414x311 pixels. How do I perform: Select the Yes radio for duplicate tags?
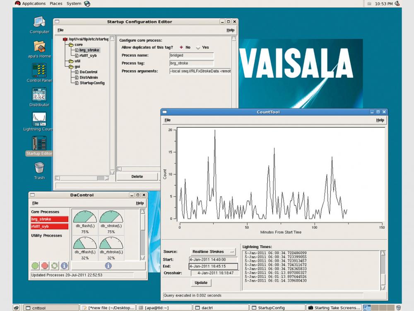198,48
